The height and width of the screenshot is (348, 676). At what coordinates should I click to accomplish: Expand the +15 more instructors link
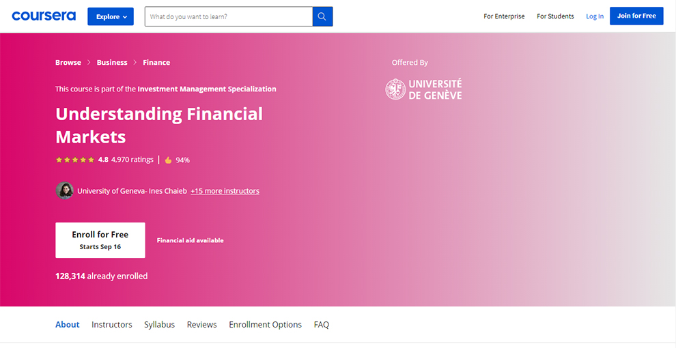225,191
